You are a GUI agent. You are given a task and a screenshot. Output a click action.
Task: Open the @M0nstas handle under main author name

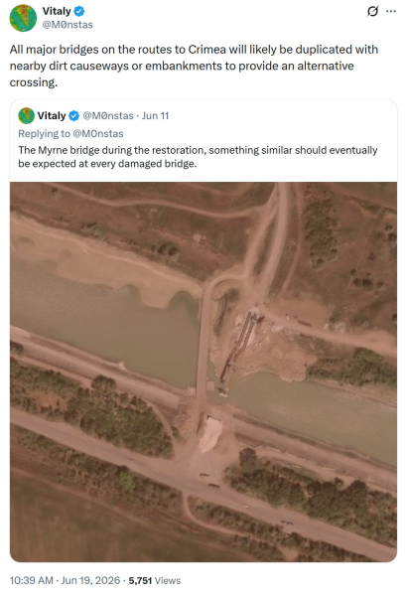[x=68, y=25]
